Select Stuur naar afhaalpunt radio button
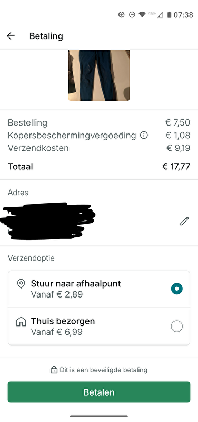The height and width of the screenshot is (422, 198). pyautogui.click(x=177, y=289)
